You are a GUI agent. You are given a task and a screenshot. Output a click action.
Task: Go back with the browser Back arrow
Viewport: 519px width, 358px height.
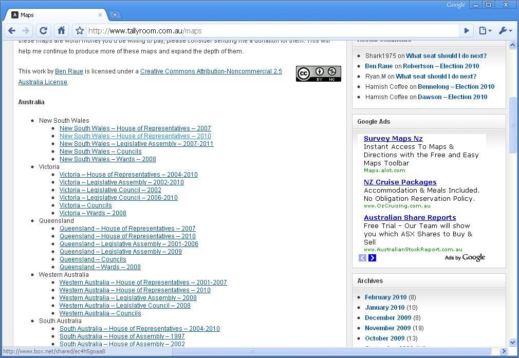pos(12,31)
